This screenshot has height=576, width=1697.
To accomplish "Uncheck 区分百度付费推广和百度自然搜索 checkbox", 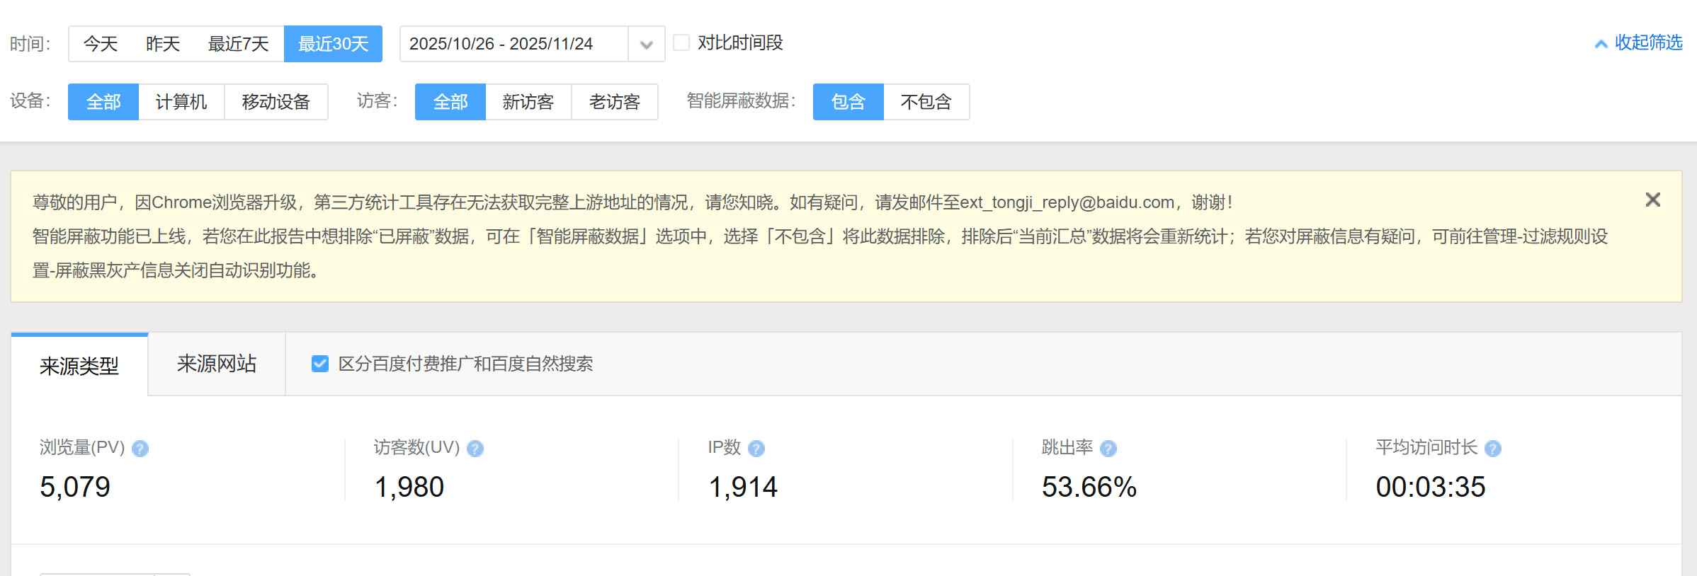I will (320, 364).
